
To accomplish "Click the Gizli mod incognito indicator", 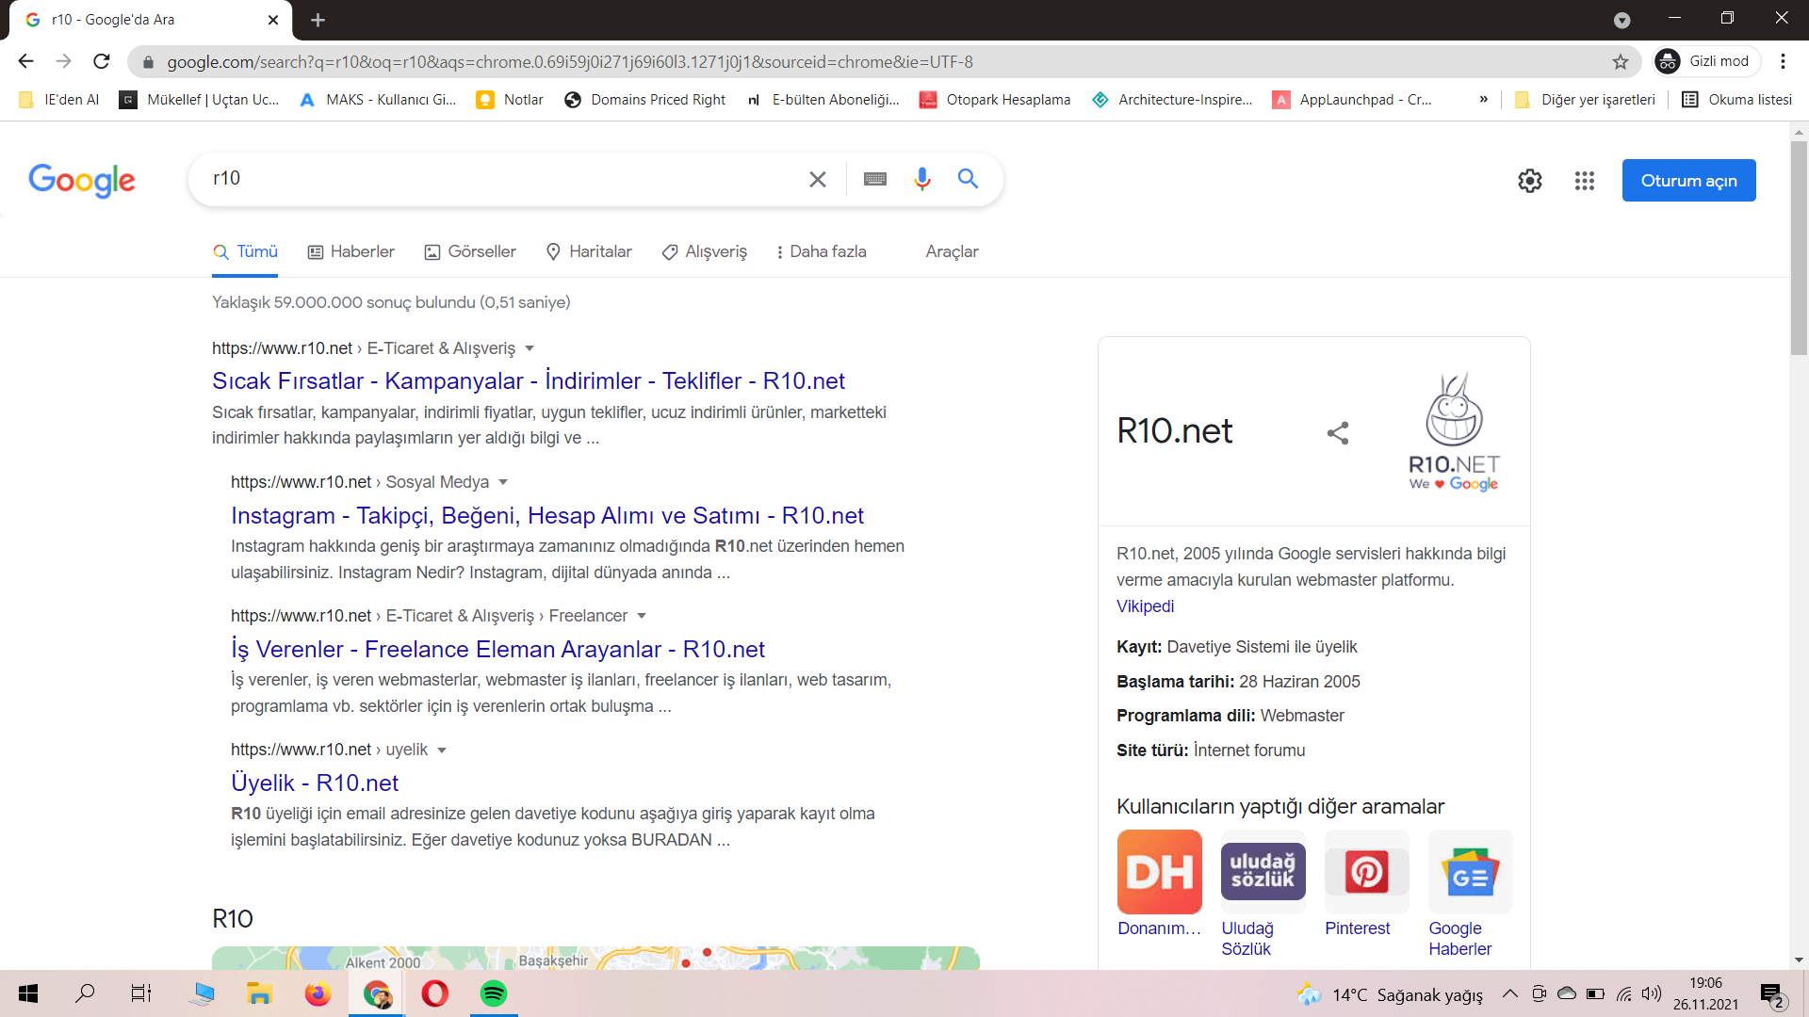I will pos(1706,61).
